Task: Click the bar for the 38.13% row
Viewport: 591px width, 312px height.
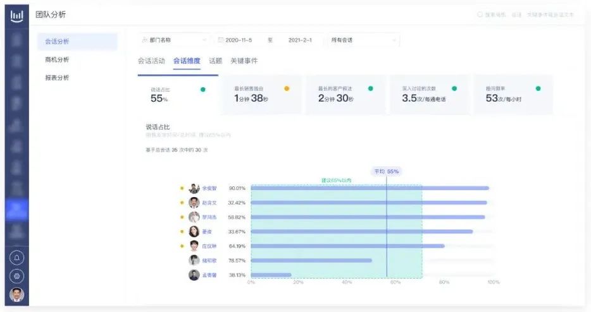Action: [271, 275]
